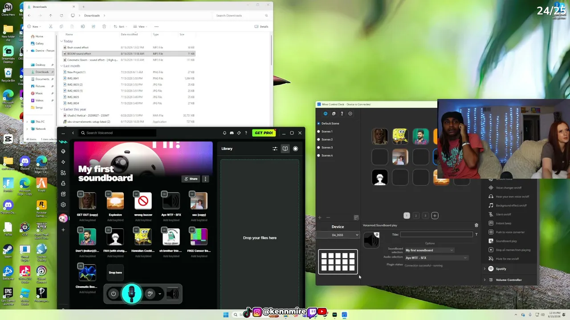Open the Audio selection Ayo WTF - SFX dropdown
This screenshot has height=320, width=570.
pos(436,258)
